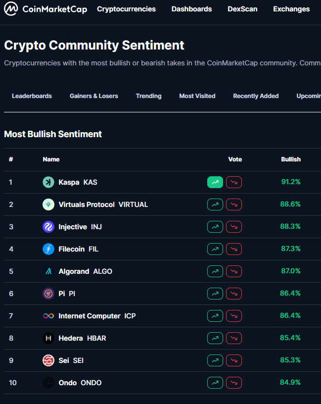Image resolution: width=321 pixels, height=404 pixels.
Task: Open the Sei coin logo
Action: [x=48, y=360]
